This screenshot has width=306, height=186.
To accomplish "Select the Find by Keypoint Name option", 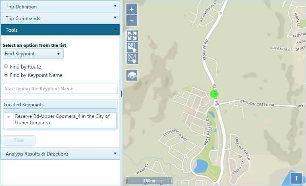I will point(6,75).
